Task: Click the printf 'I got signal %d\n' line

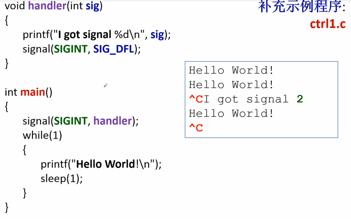Action: tap(97, 35)
